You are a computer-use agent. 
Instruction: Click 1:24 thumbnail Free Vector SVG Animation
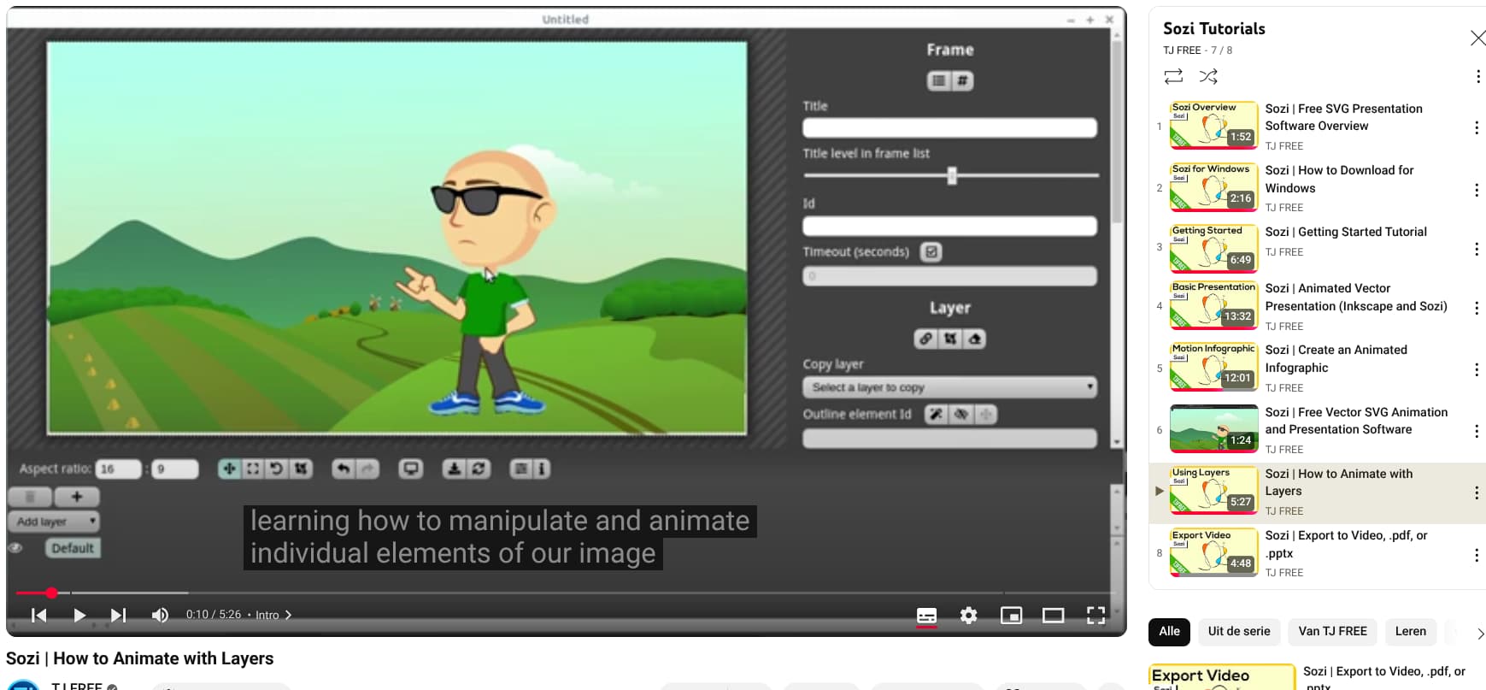(x=1213, y=428)
